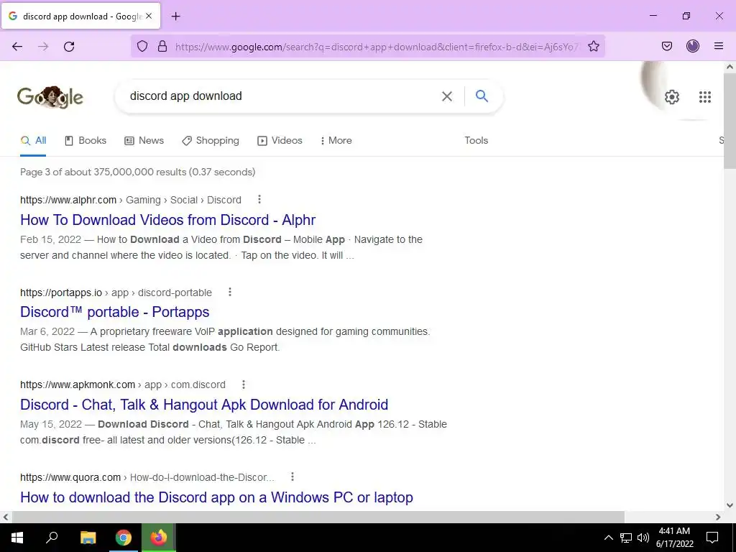Image resolution: width=736 pixels, height=552 pixels.
Task: Open Discord Apk Download for Android link
Action: click(204, 405)
